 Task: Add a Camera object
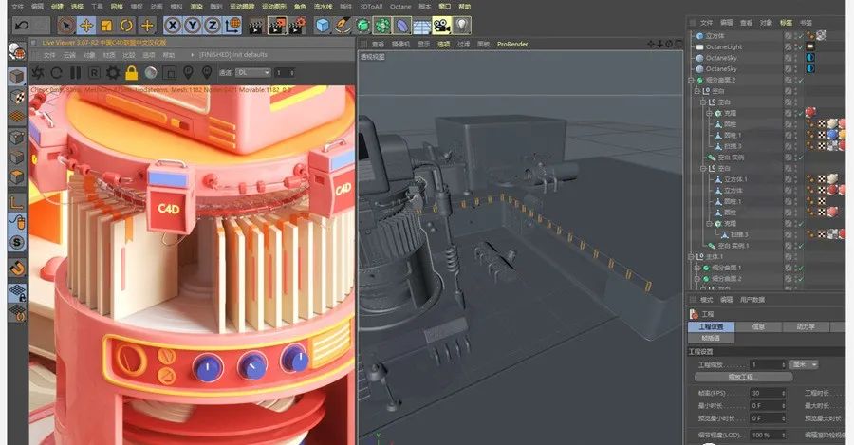pyautogui.click(x=441, y=26)
